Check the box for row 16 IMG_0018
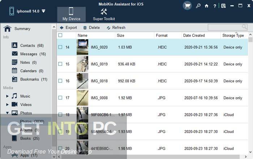The width and height of the screenshot is (253, 159). pos(60,81)
